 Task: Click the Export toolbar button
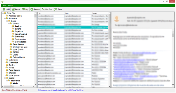coord(16,9)
